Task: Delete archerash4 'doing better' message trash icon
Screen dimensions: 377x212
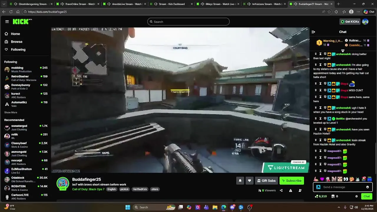Action: pyautogui.click(x=316, y=54)
